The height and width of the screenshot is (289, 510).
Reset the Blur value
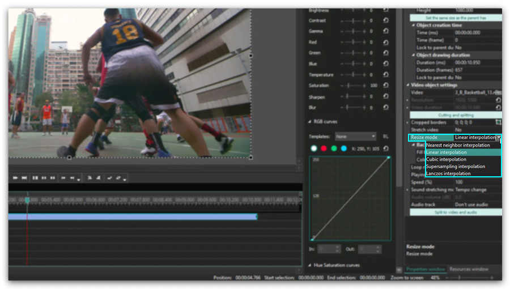pyautogui.click(x=386, y=107)
